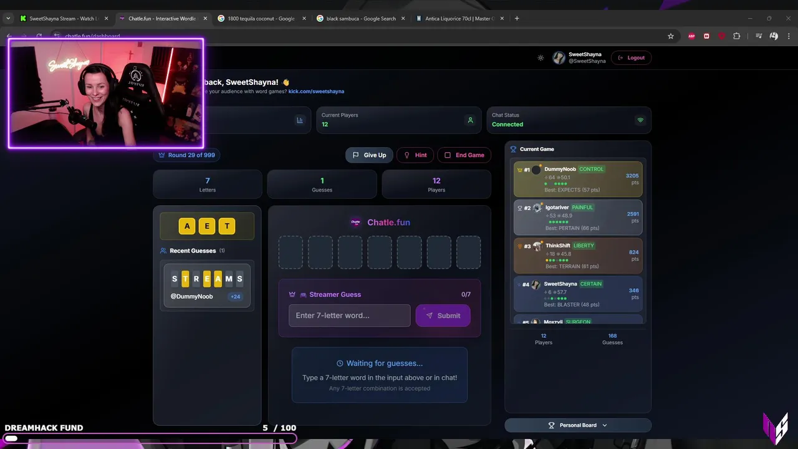
Task: Open the Chrome profile avatar icon
Action: [774, 36]
